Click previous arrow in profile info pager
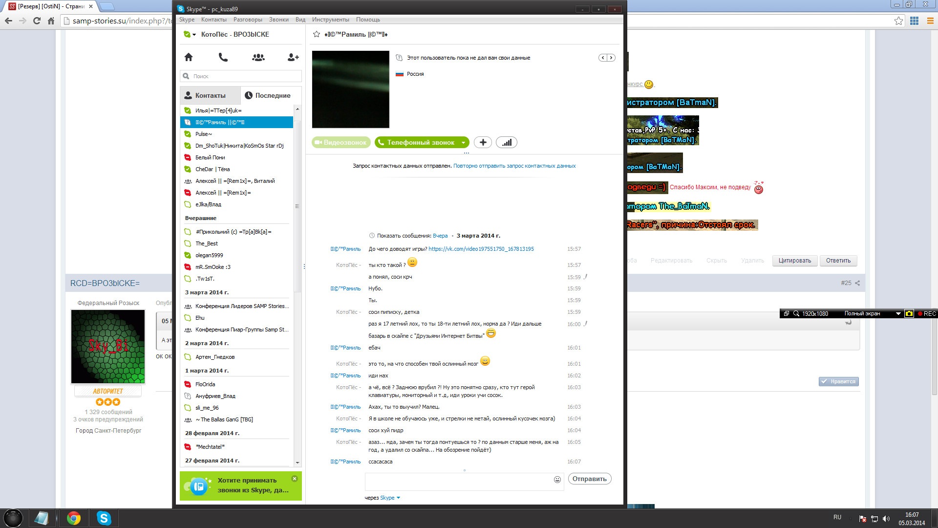938x528 pixels. point(603,58)
